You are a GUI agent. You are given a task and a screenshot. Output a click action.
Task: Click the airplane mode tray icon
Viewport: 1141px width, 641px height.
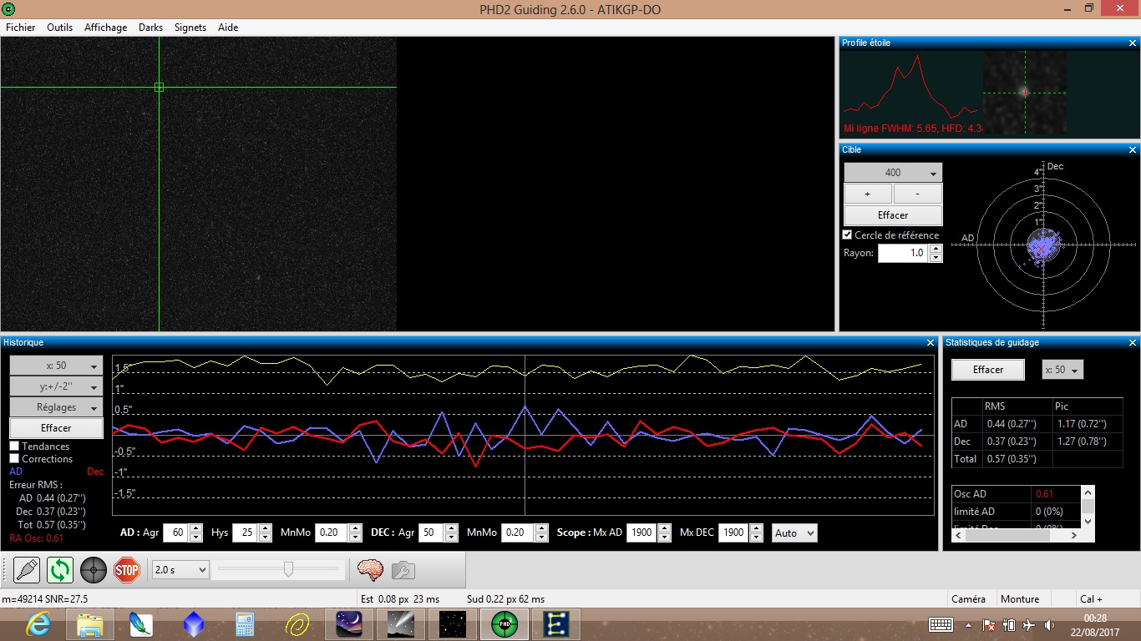1028,625
